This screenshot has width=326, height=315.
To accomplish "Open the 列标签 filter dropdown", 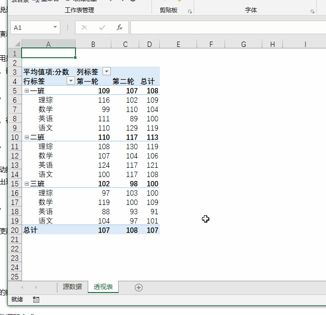I will click(106, 72).
